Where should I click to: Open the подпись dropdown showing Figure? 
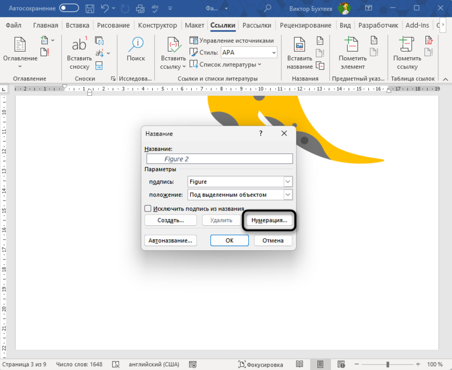[289, 182]
